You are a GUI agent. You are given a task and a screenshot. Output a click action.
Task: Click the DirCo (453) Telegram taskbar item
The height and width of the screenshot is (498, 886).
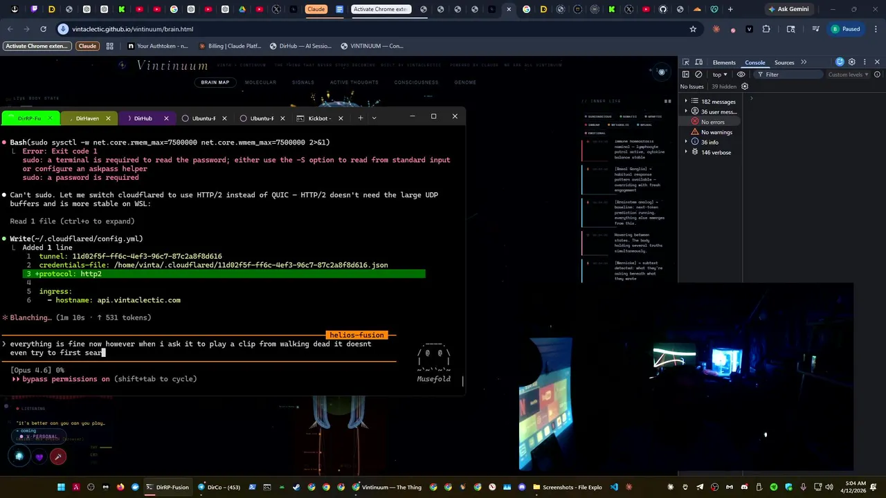[x=219, y=487]
